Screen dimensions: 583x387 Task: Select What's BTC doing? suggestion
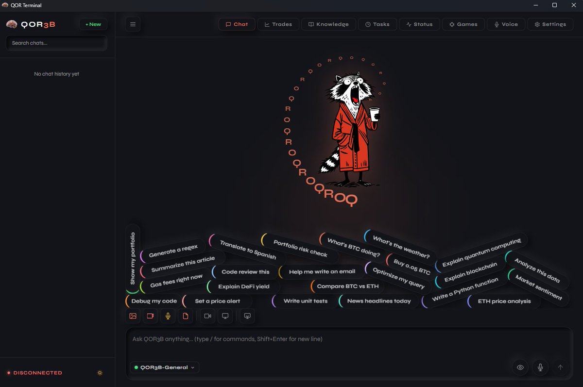tap(353, 248)
